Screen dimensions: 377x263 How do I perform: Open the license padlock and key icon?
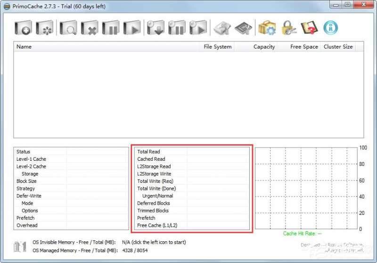[x=288, y=28]
